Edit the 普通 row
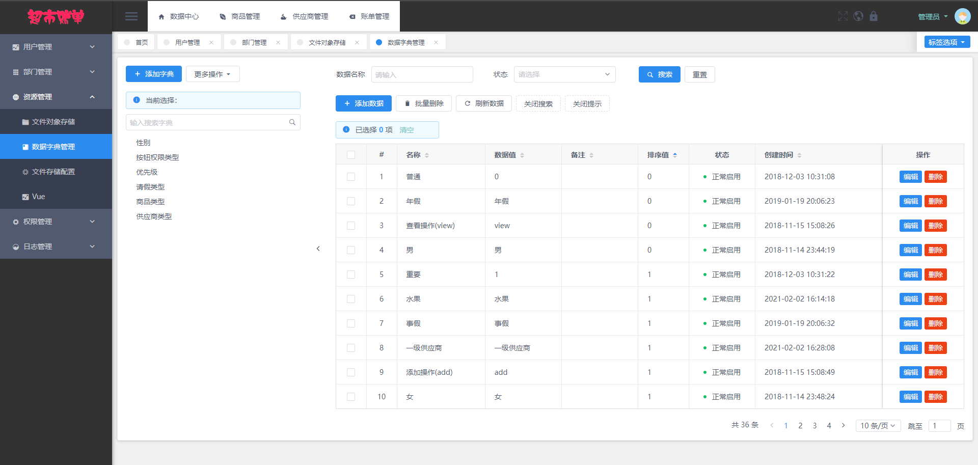The image size is (978, 465). [x=911, y=177]
